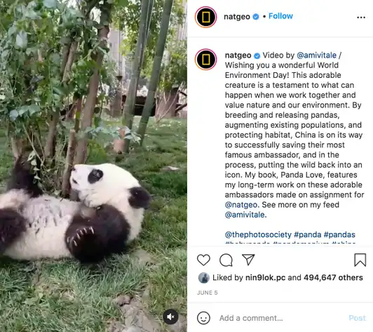Follow the natgeo account

pos(280,16)
